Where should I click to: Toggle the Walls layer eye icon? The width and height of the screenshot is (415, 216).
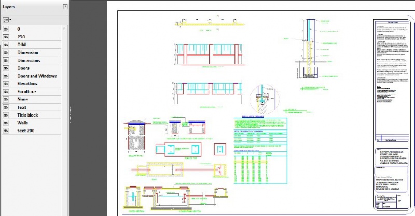point(6,123)
